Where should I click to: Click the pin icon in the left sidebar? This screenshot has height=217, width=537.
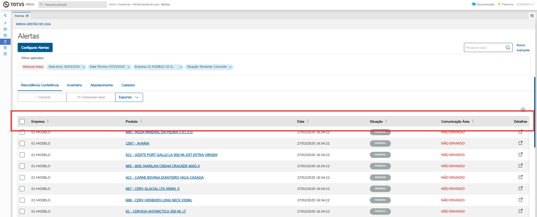pos(5,23)
